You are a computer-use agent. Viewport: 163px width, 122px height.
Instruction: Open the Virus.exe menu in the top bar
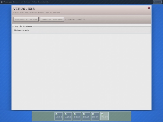click(8, 2)
